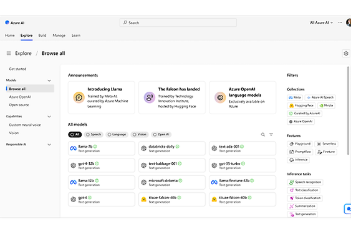Open the Home tab

pos(10,36)
